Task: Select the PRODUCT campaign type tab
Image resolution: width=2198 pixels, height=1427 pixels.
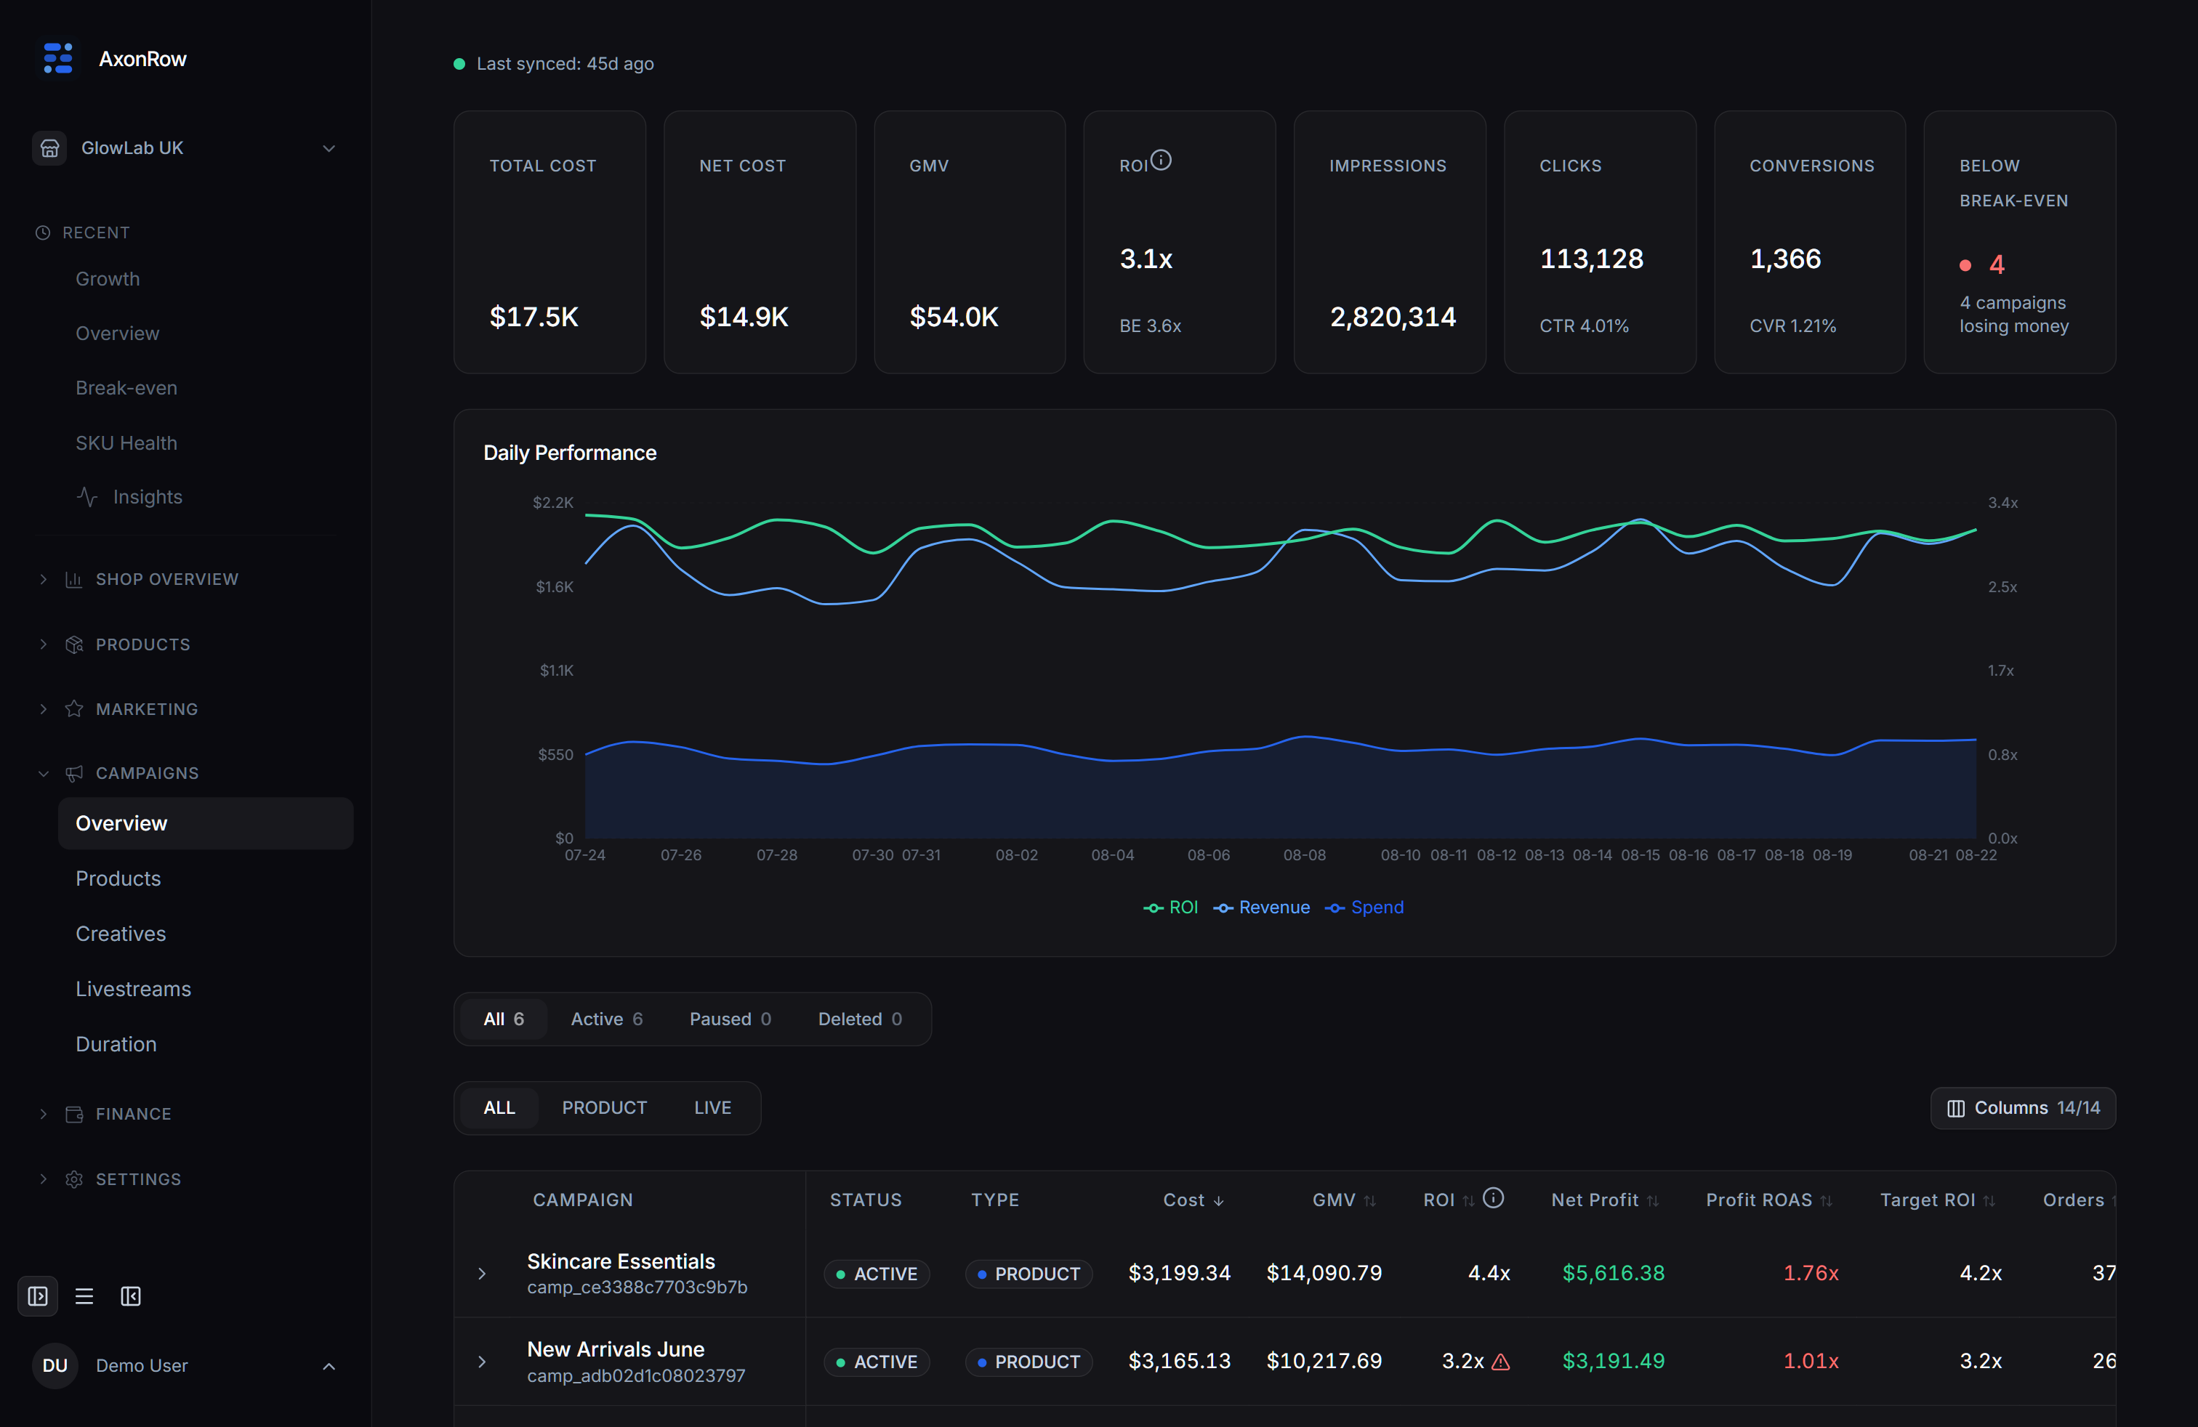Action: [x=605, y=1107]
